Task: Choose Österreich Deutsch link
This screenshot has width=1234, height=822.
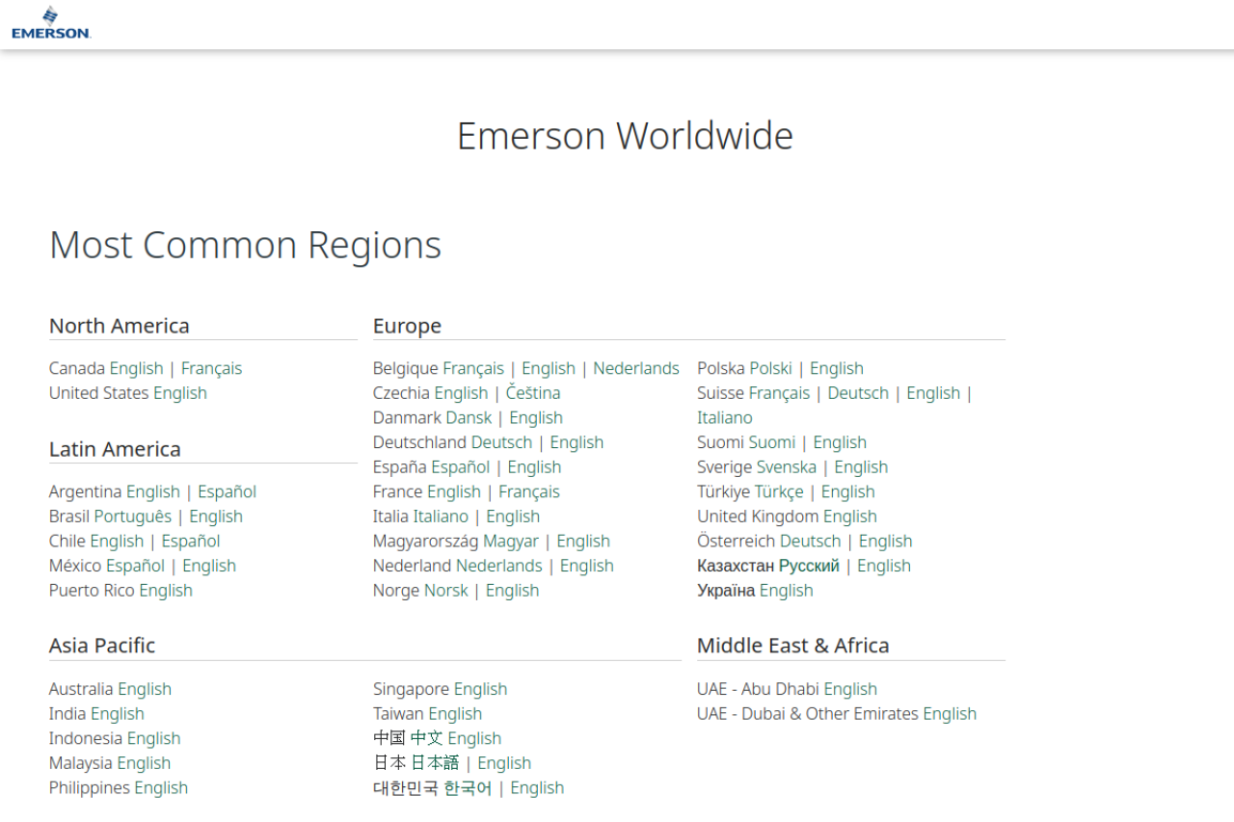Action: [x=811, y=542]
